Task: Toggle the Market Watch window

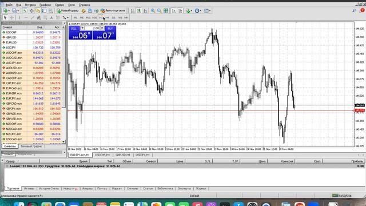Action: pyautogui.click(x=25, y=11)
